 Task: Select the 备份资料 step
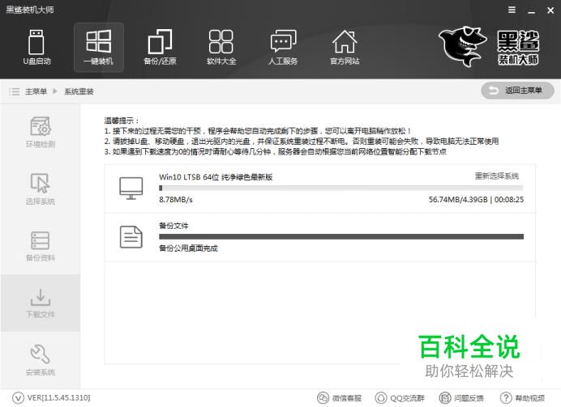point(41,246)
